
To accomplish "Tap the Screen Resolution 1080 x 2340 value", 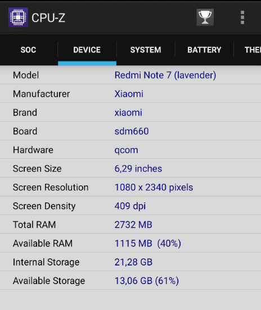I will point(154,187).
